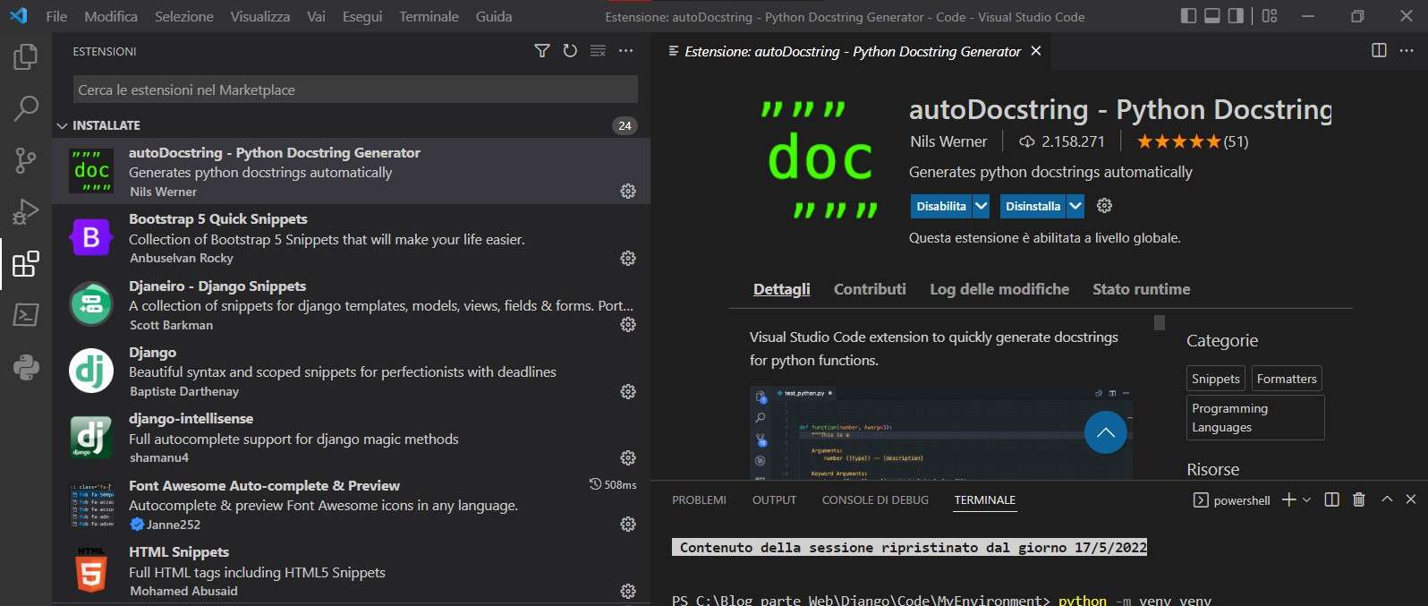
Task: Open the launch profile dropdown next to the new terminal plus
Action: tap(1307, 499)
